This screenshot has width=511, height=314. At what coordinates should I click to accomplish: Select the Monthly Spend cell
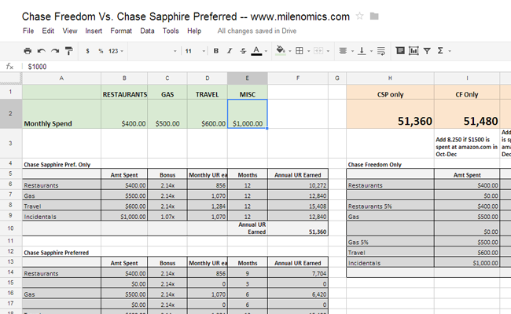(x=61, y=114)
